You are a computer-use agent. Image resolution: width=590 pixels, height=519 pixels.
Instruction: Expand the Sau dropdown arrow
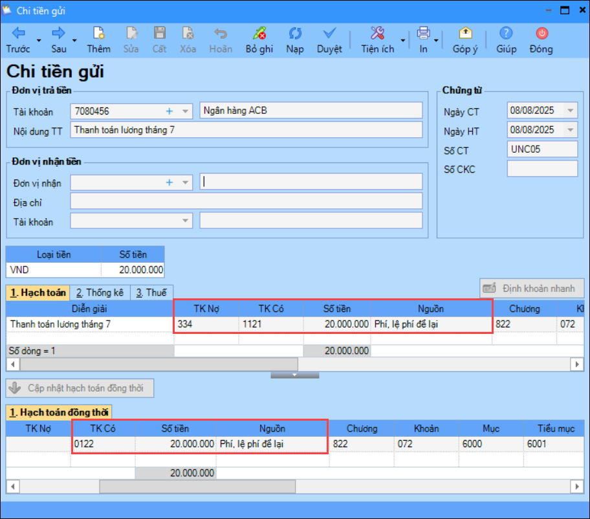coord(74,40)
